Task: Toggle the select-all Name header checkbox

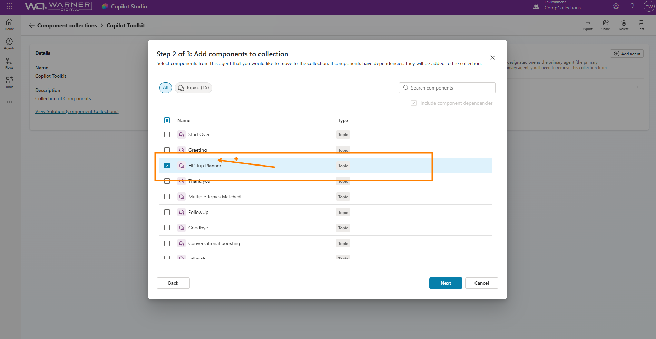Action: point(167,120)
